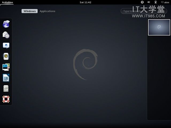Switch to the Applications view tab

coord(48,11)
